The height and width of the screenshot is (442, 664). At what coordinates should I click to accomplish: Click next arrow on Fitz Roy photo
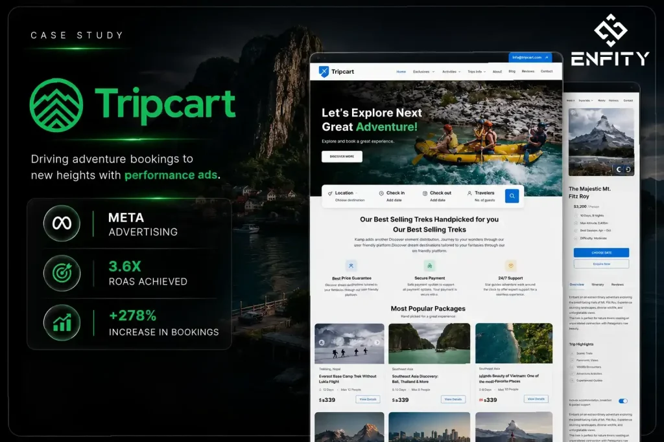pos(628,170)
